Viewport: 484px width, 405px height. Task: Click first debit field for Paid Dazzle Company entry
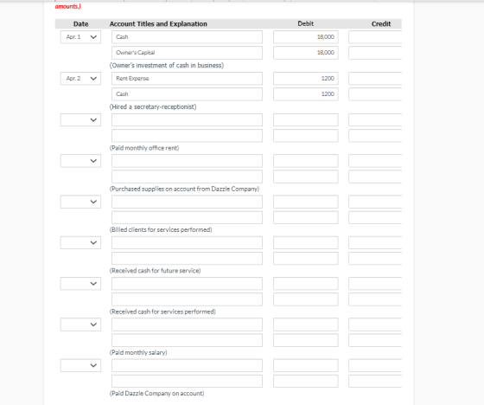point(306,365)
